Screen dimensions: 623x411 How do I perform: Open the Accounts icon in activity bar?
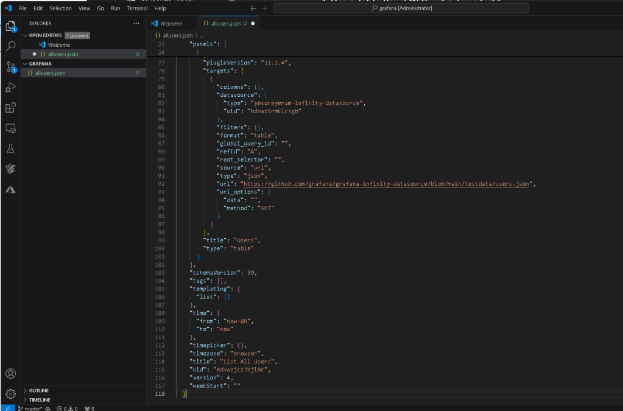pyautogui.click(x=11, y=374)
